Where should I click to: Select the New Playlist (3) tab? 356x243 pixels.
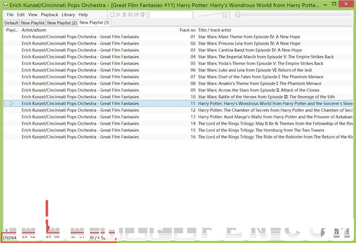(x=95, y=23)
